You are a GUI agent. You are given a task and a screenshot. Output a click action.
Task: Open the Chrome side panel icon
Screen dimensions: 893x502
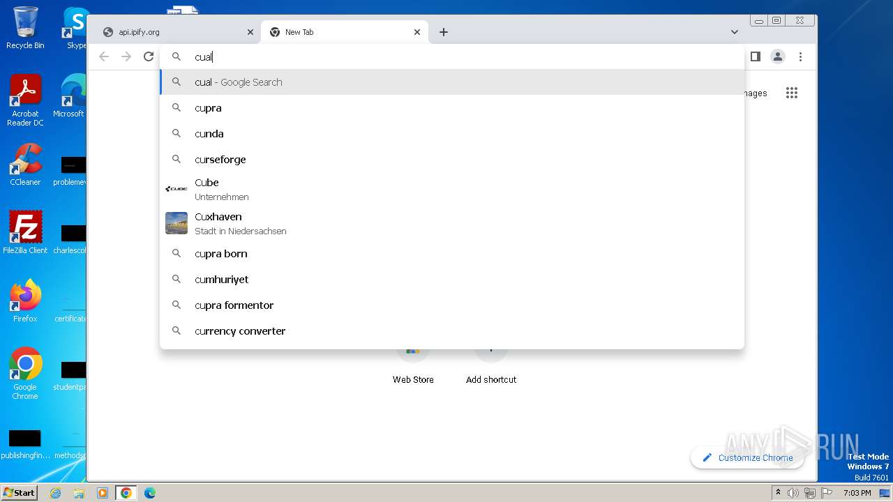click(x=755, y=56)
